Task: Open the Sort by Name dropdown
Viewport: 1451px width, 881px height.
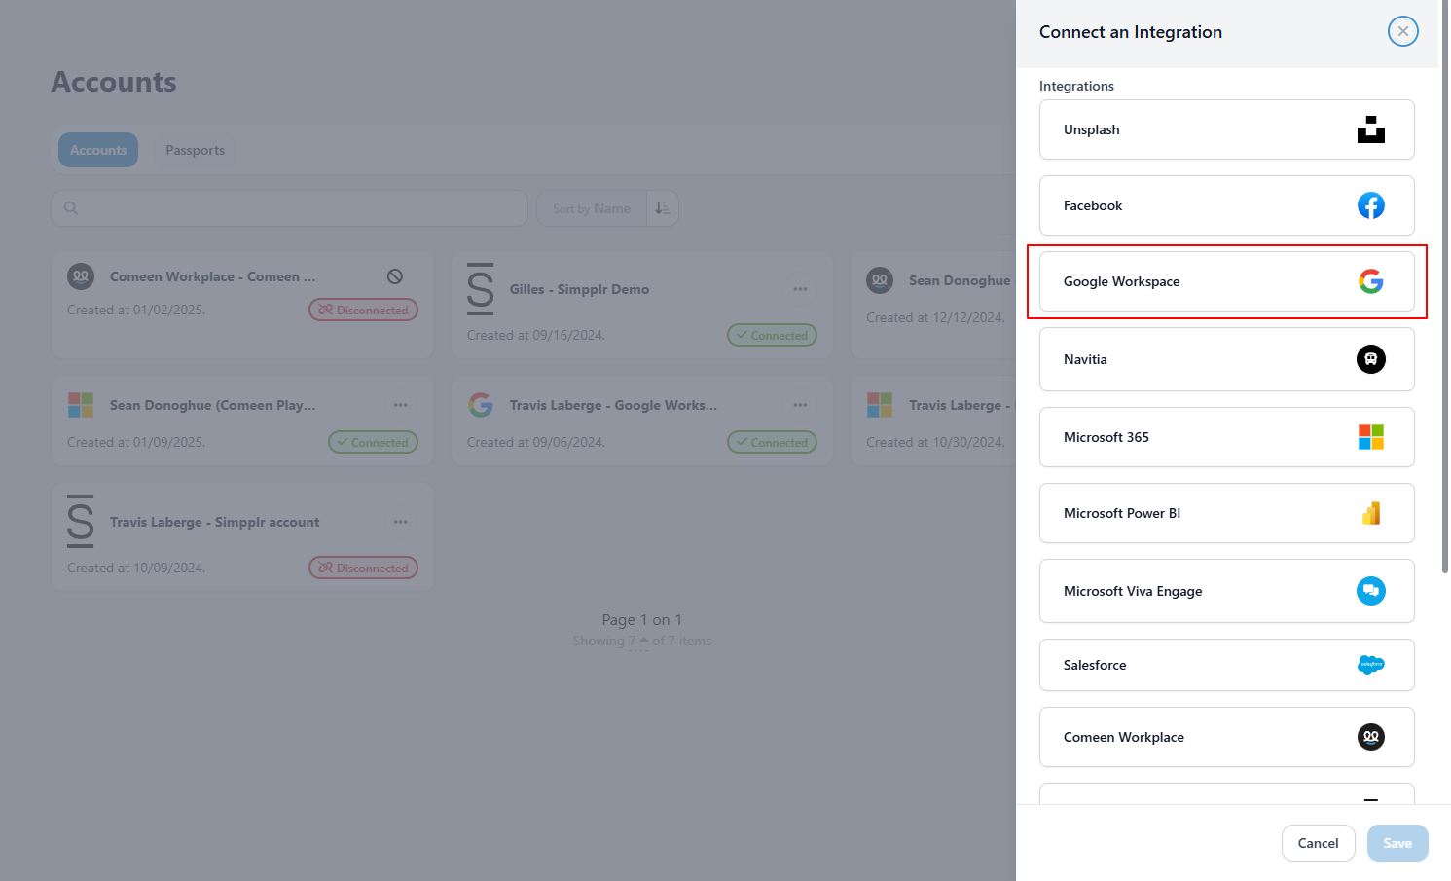Action: (592, 208)
